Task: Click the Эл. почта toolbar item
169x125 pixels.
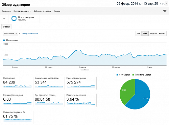Action: pos(6,11)
